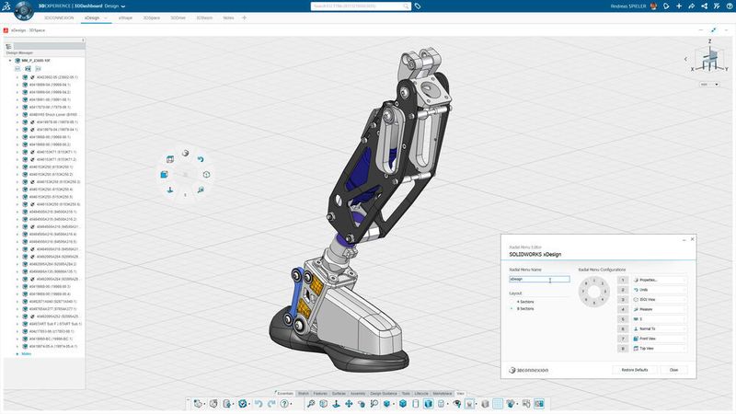This screenshot has height=414, width=736.
Task: Open the 3DEXPERIENCE compass
Action: click(x=24, y=10)
